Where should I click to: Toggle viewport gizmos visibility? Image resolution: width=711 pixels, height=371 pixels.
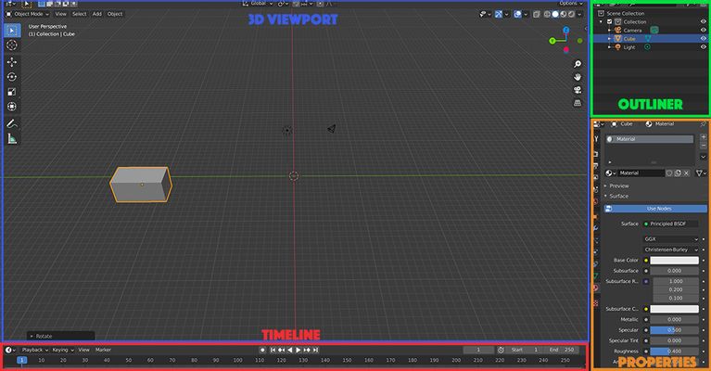coord(499,15)
